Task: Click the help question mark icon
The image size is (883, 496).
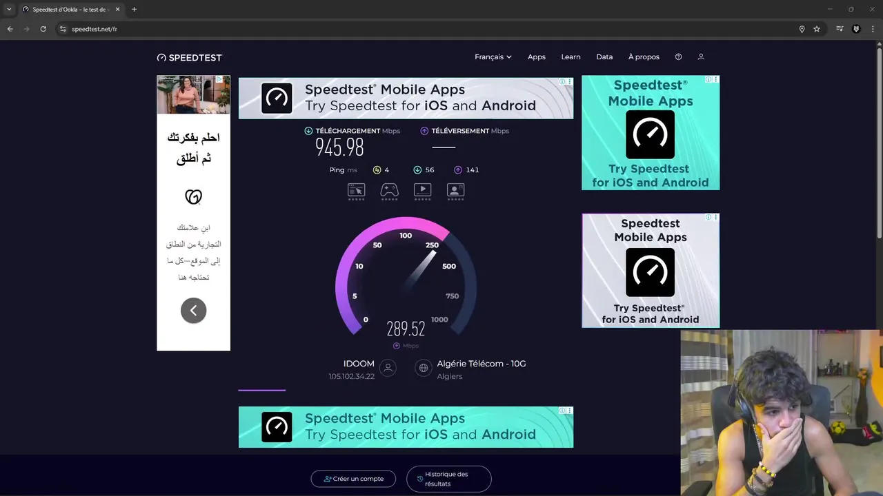Action: [678, 57]
